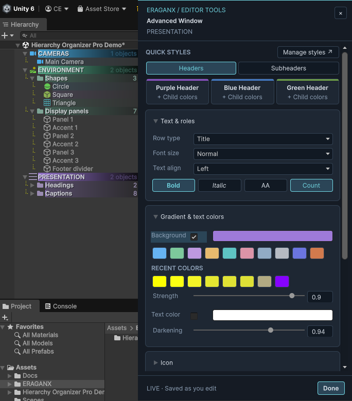Screen dimensions: 352x401
Task: Open the Asset Store bag icon
Action: (80, 9)
